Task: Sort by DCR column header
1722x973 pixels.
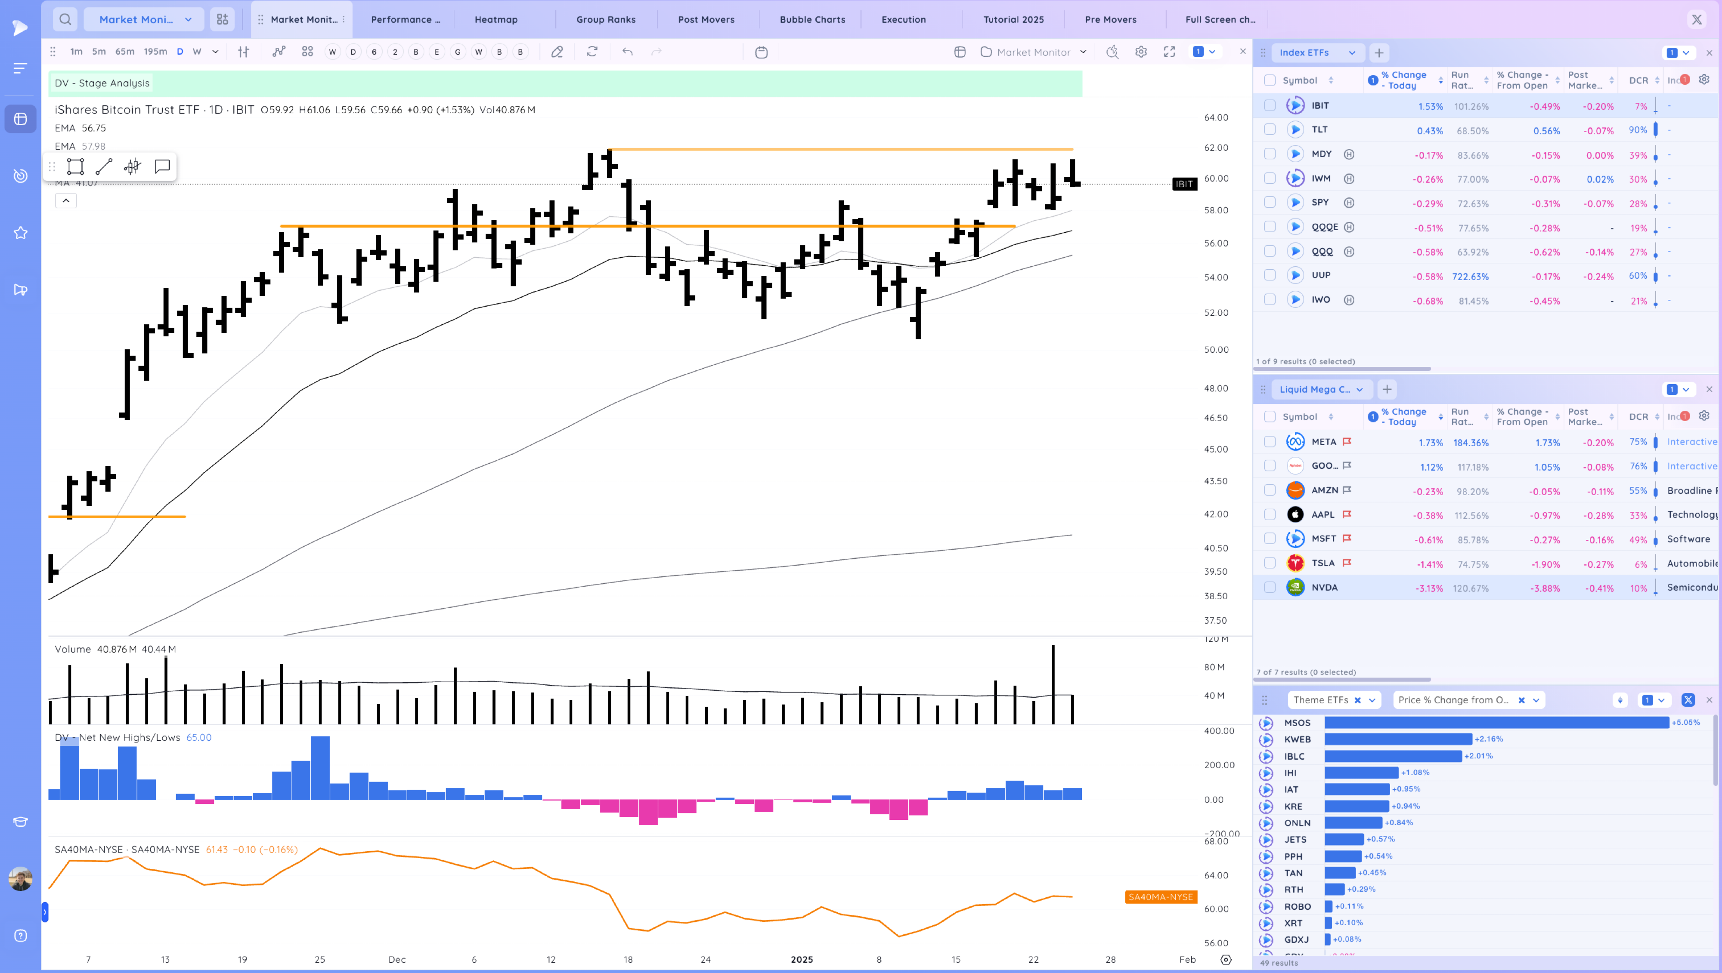Action: pyautogui.click(x=1638, y=80)
